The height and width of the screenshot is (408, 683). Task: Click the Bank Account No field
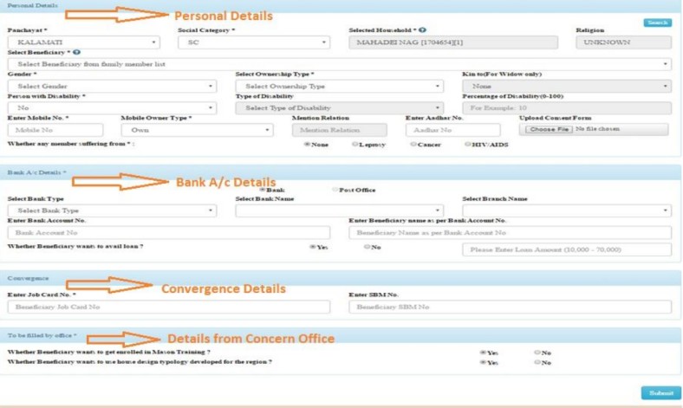click(x=168, y=233)
